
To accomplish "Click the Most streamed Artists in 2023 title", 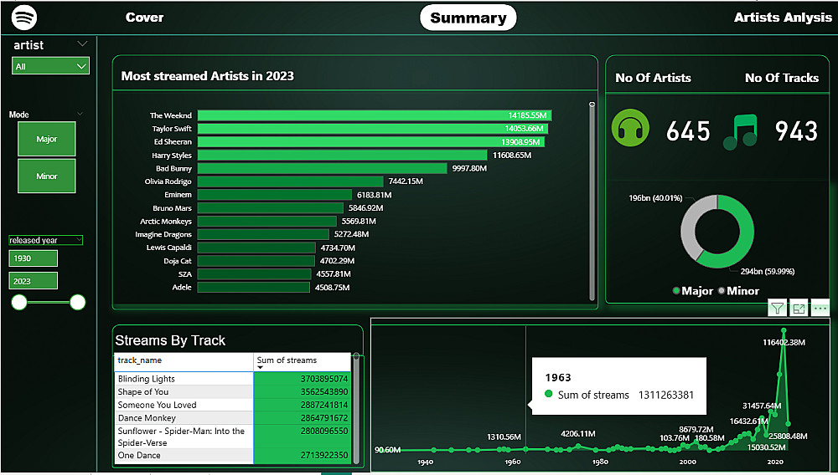I will [207, 76].
